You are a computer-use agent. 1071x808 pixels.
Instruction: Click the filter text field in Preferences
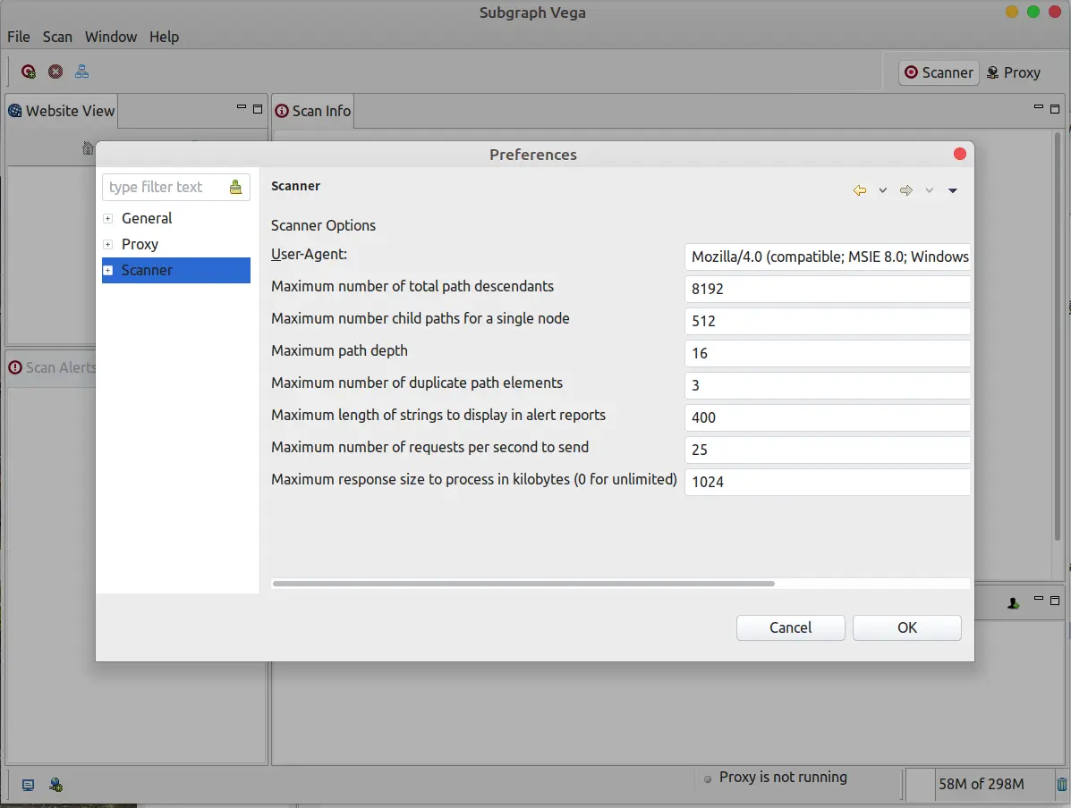pyautogui.click(x=166, y=187)
